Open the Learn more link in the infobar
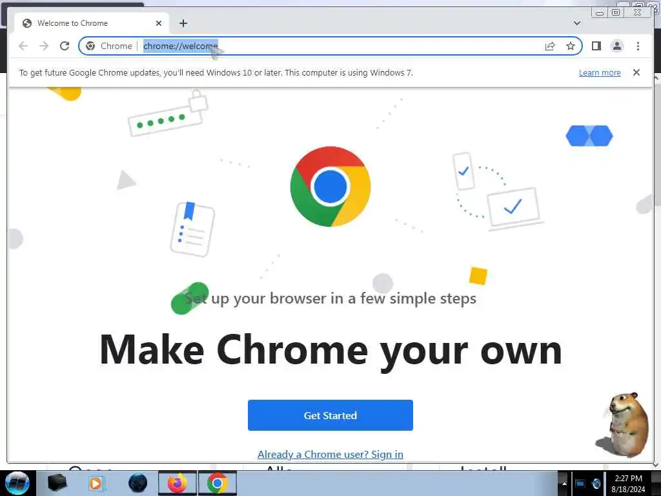The image size is (661, 496). (x=600, y=72)
